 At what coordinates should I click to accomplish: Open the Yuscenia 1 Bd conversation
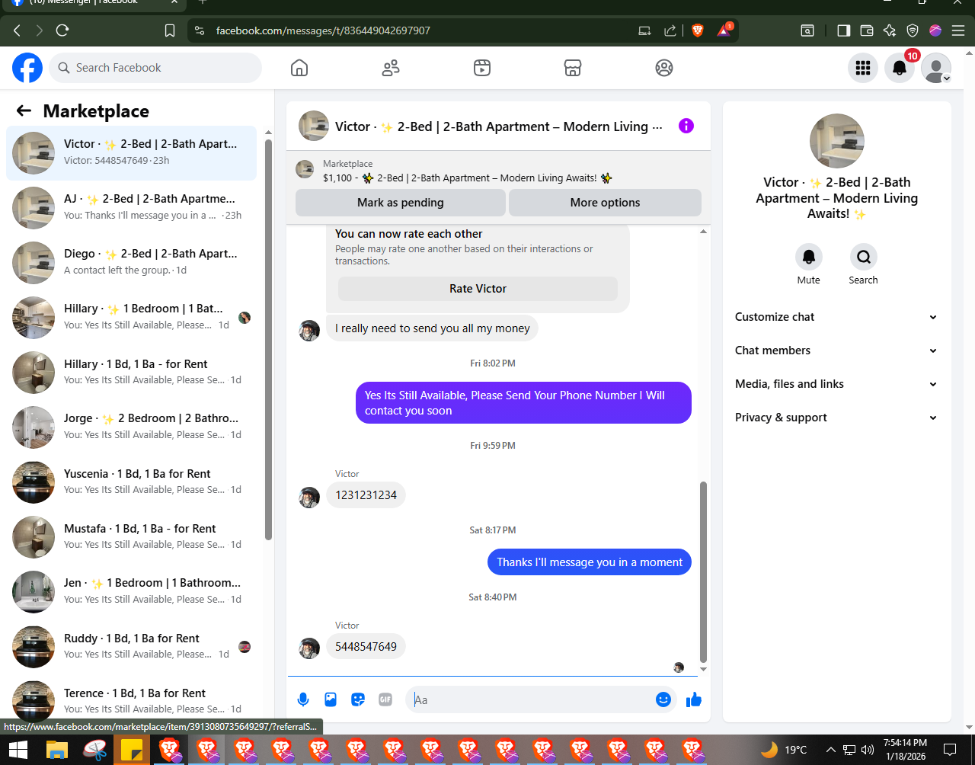coord(132,482)
